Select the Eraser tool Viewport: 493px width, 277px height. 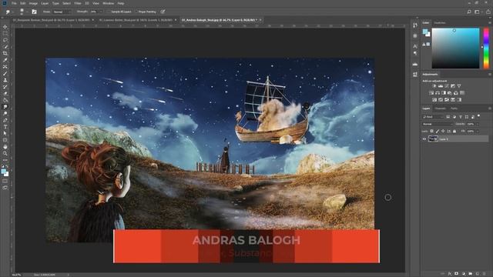coord(5,93)
